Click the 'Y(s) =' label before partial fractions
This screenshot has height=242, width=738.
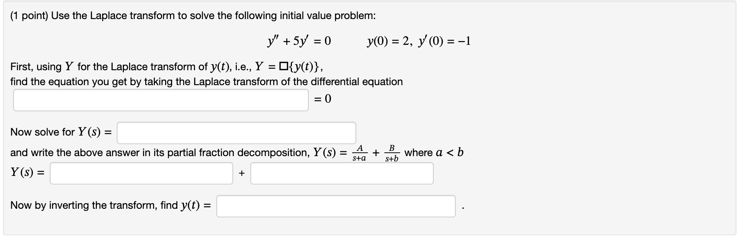coord(27,172)
